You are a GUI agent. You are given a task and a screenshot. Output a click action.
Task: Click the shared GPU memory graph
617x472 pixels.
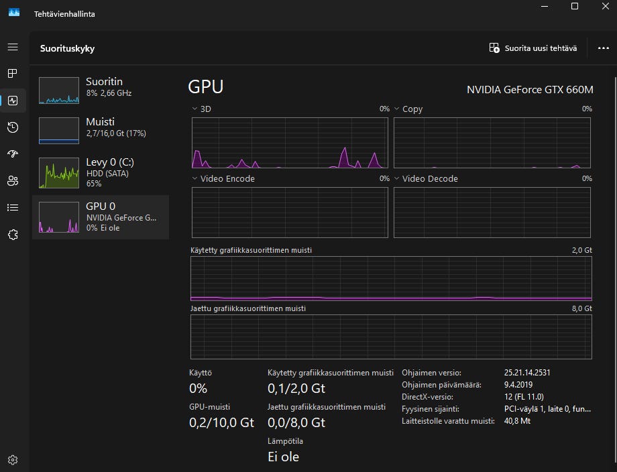(391, 337)
